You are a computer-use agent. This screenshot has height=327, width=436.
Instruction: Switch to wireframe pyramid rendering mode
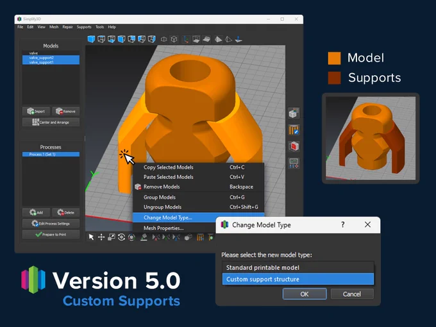click(228, 40)
